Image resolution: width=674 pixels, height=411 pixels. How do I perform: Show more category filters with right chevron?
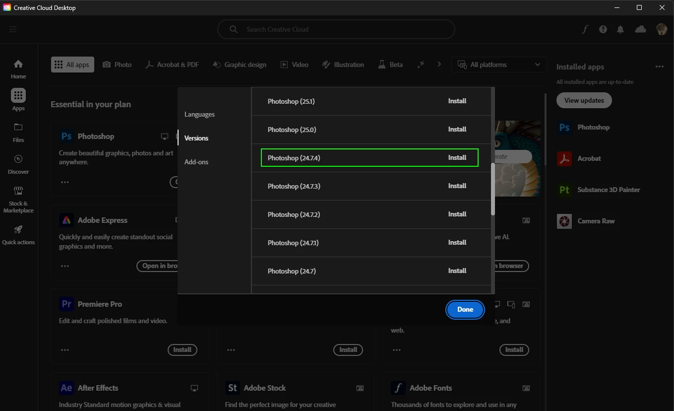tap(439, 65)
